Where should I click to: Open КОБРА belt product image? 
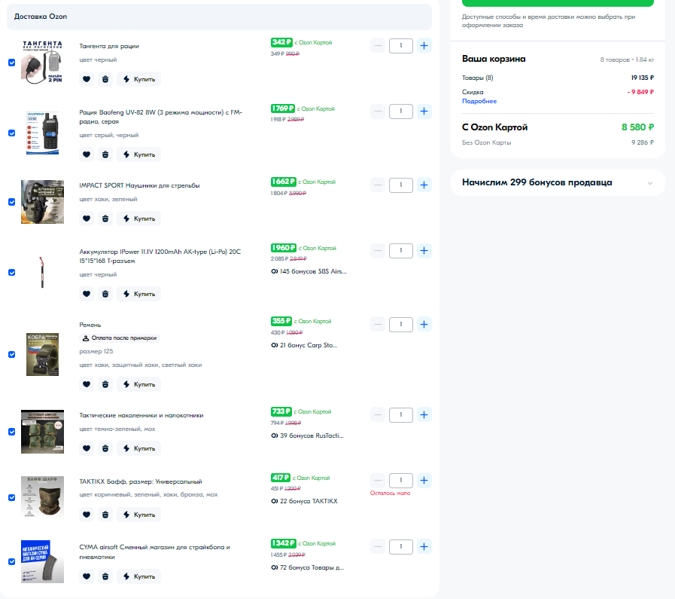(x=42, y=355)
